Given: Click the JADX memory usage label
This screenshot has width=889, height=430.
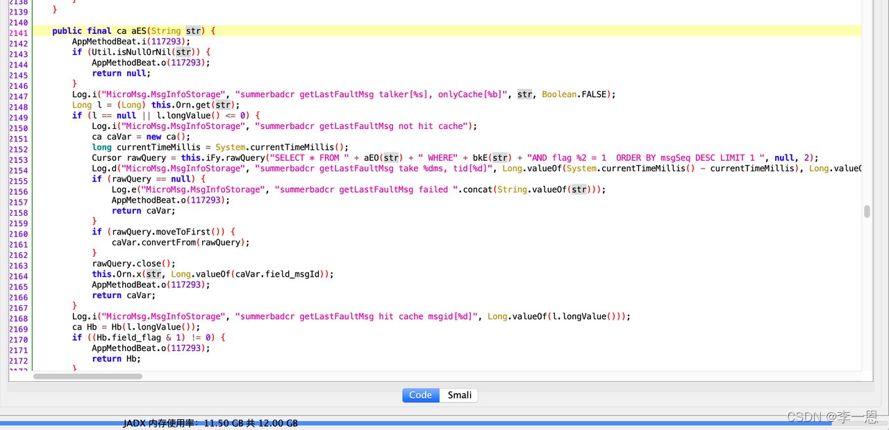Looking at the screenshot, I should click(x=210, y=423).
